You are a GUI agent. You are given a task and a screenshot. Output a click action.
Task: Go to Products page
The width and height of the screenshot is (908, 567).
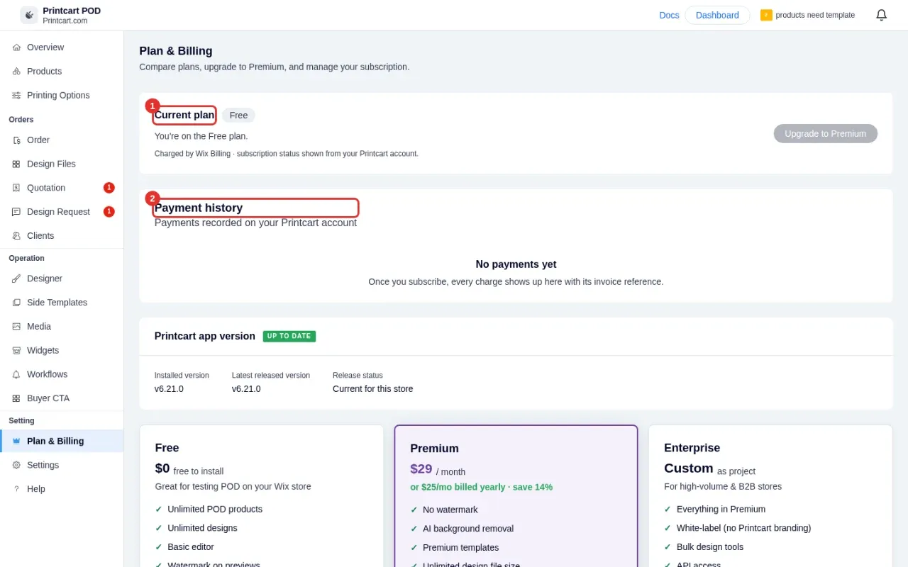click(x=62, y=72)
